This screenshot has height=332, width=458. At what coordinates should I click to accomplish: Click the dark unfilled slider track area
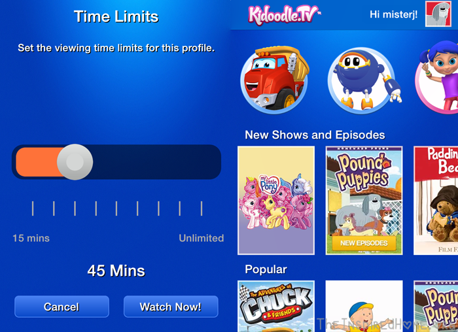click(x=156, y=162)
